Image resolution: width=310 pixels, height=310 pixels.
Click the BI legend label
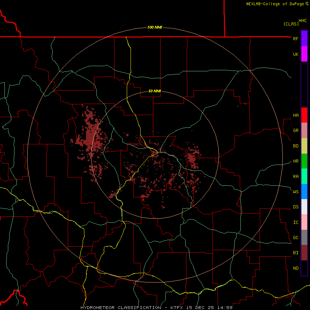[296, 253]
